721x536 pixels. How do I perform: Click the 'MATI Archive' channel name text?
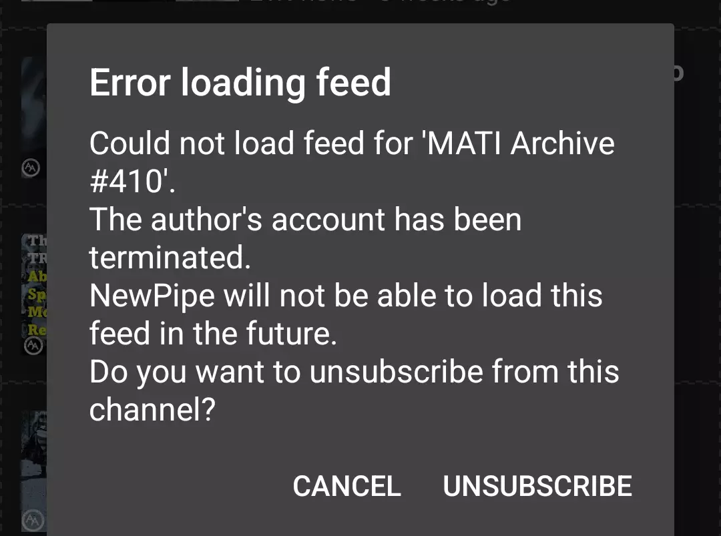coord(521,143)
